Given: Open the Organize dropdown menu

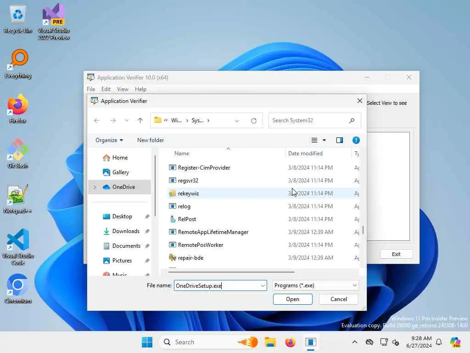Looking at the screenshot, I should point(109,140).
